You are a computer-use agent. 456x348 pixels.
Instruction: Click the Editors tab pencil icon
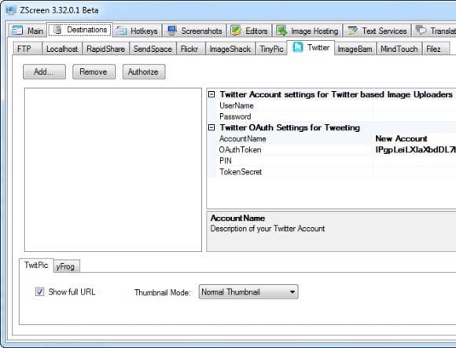click(x=236, y=31)
